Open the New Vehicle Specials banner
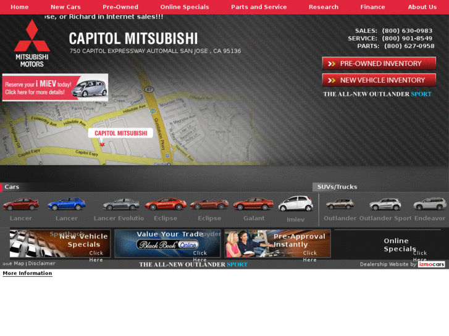This screenshot has width=449, height=336. click(x=60, y=244)
